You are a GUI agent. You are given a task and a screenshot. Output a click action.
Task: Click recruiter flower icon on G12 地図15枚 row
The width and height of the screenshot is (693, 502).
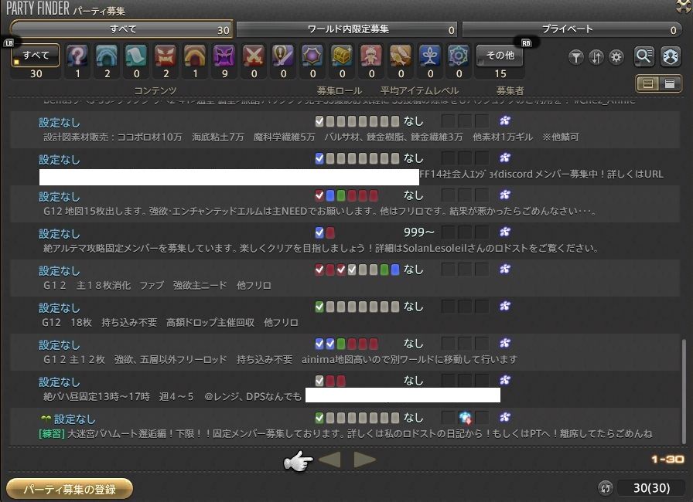click(505, 195)
